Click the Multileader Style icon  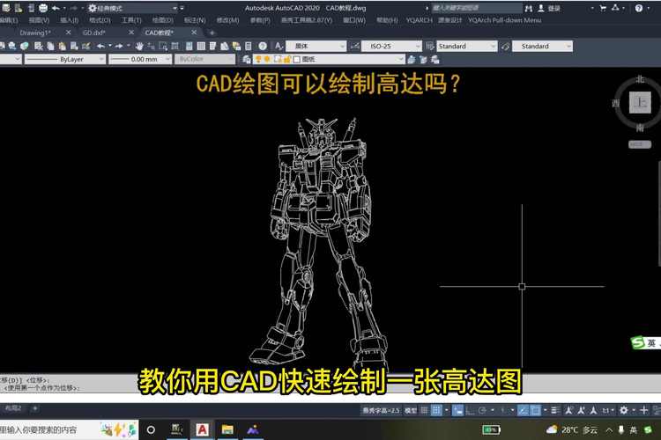click(505, 46)
